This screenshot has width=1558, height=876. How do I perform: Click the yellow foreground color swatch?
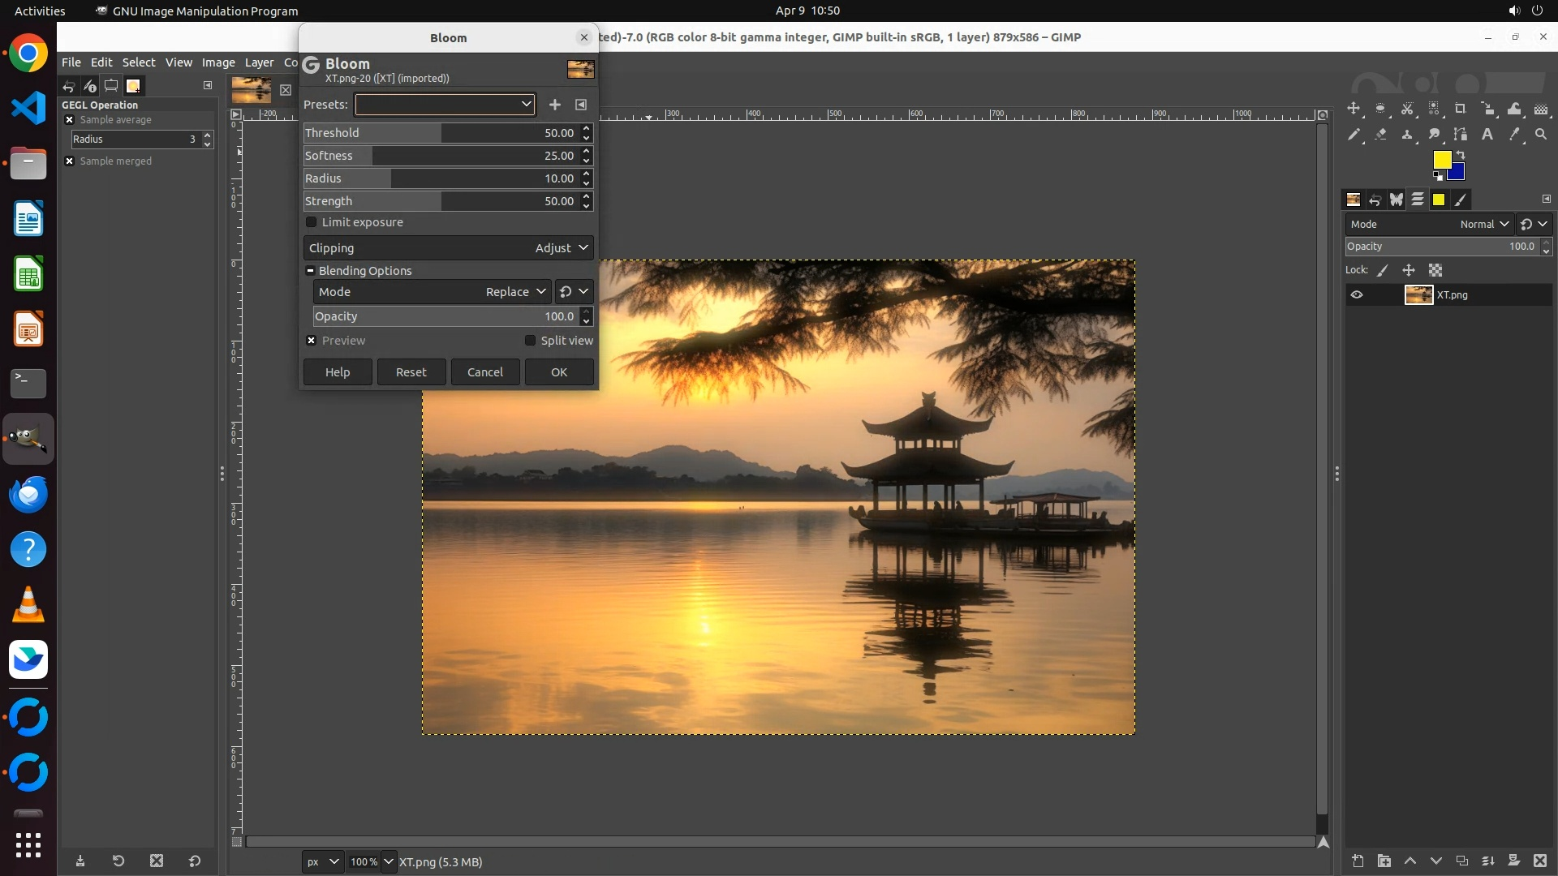pyautogui.click(x=1441, y=159)
